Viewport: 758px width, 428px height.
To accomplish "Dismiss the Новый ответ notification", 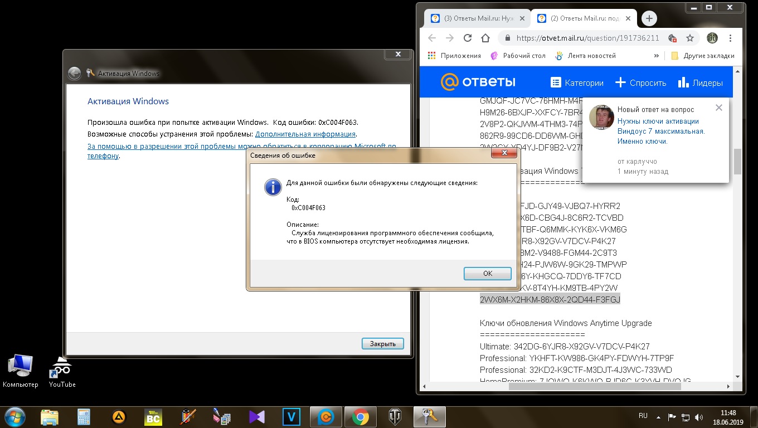I will pos(719,108).
